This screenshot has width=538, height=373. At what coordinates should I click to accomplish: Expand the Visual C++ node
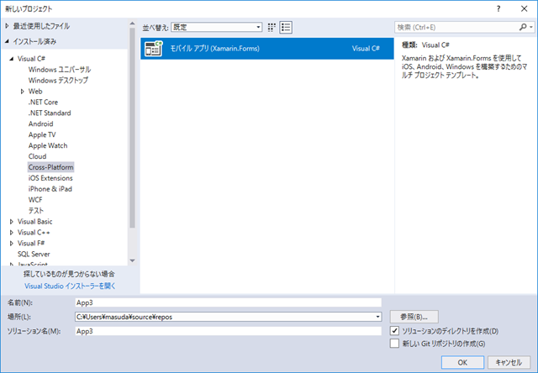pyautogui.click(x=11, y=233)
